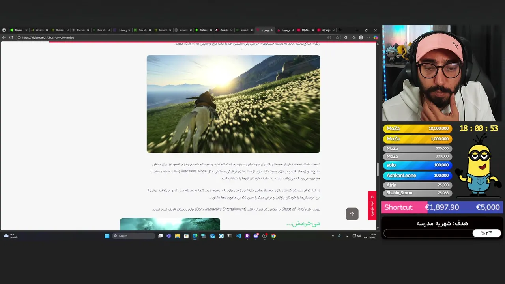Open Microsoft Teams from taskbar
Viewport: 505px width, 284px height.
[x=169, y=236]
